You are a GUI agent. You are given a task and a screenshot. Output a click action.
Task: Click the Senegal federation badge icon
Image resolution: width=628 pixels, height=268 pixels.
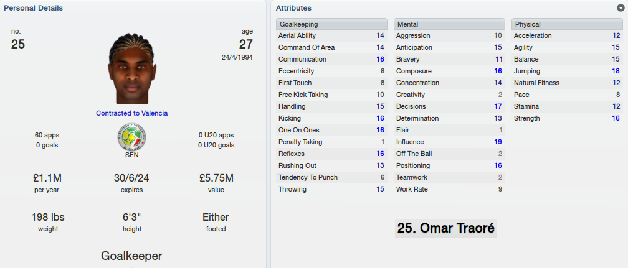132,137
